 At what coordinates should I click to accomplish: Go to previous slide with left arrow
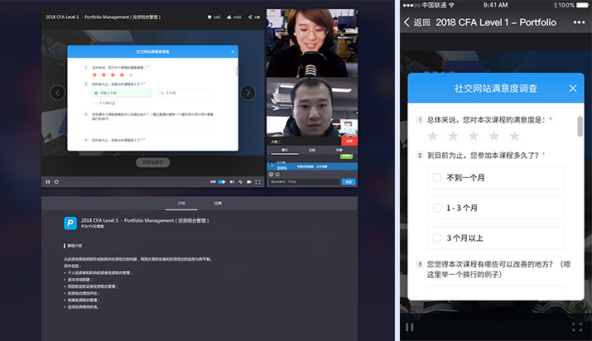coord(57,93)
